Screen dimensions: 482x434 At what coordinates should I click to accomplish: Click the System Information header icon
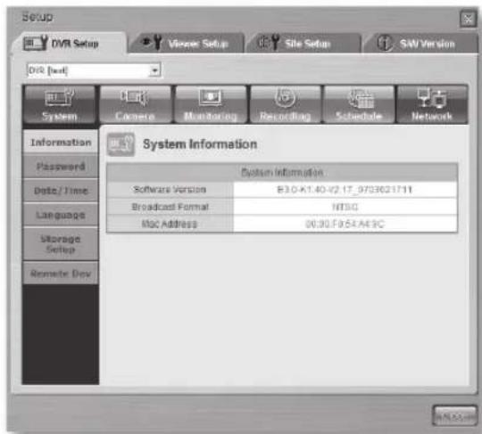click(x=120, y=144)
